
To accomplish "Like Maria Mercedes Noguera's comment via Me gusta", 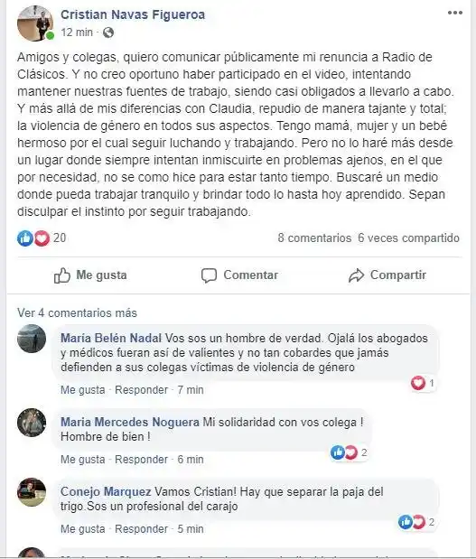I will (83, 460).
